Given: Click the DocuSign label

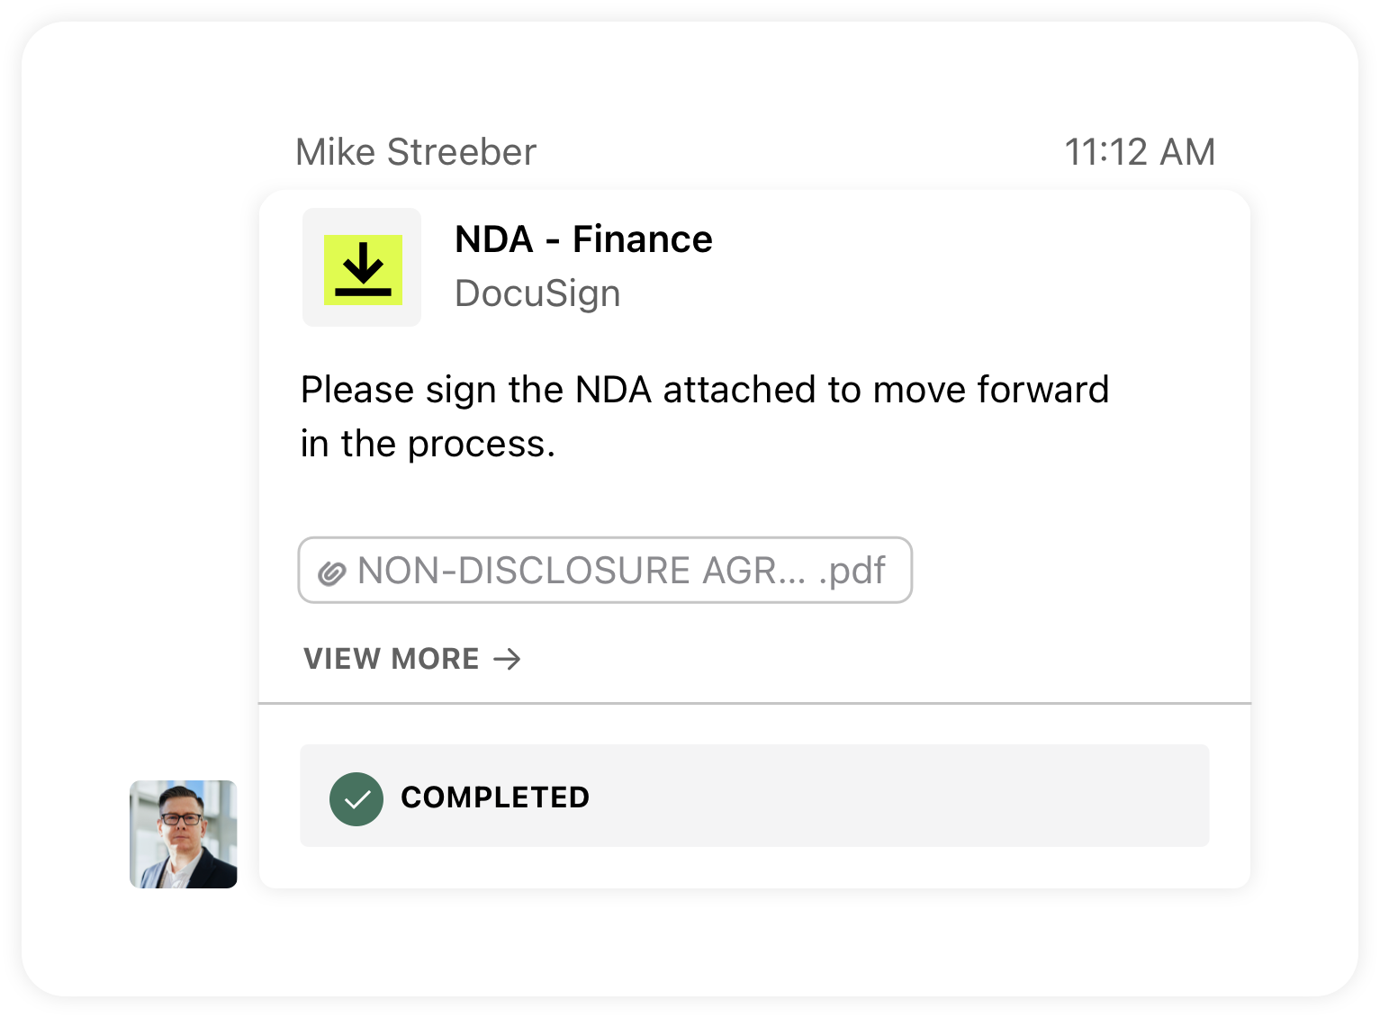Looking at the screenshot, I should tap(537, 293).
